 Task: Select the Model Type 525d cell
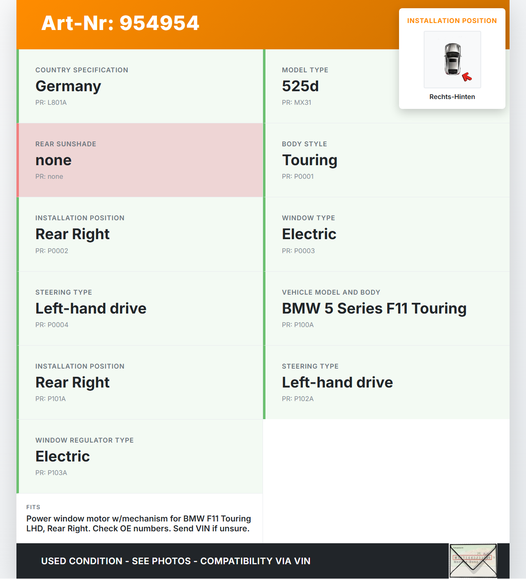[329, 86]
